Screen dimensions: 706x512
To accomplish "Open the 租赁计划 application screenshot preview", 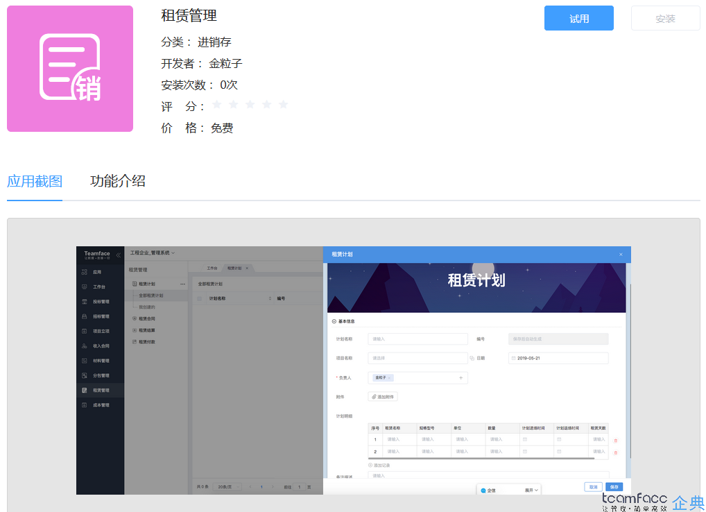I will coord(354,370).
